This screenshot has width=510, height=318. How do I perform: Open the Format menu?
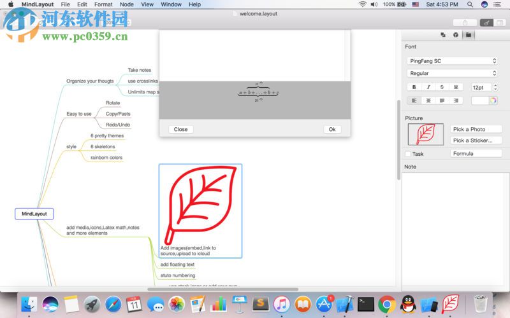click(x=103, y=4)
